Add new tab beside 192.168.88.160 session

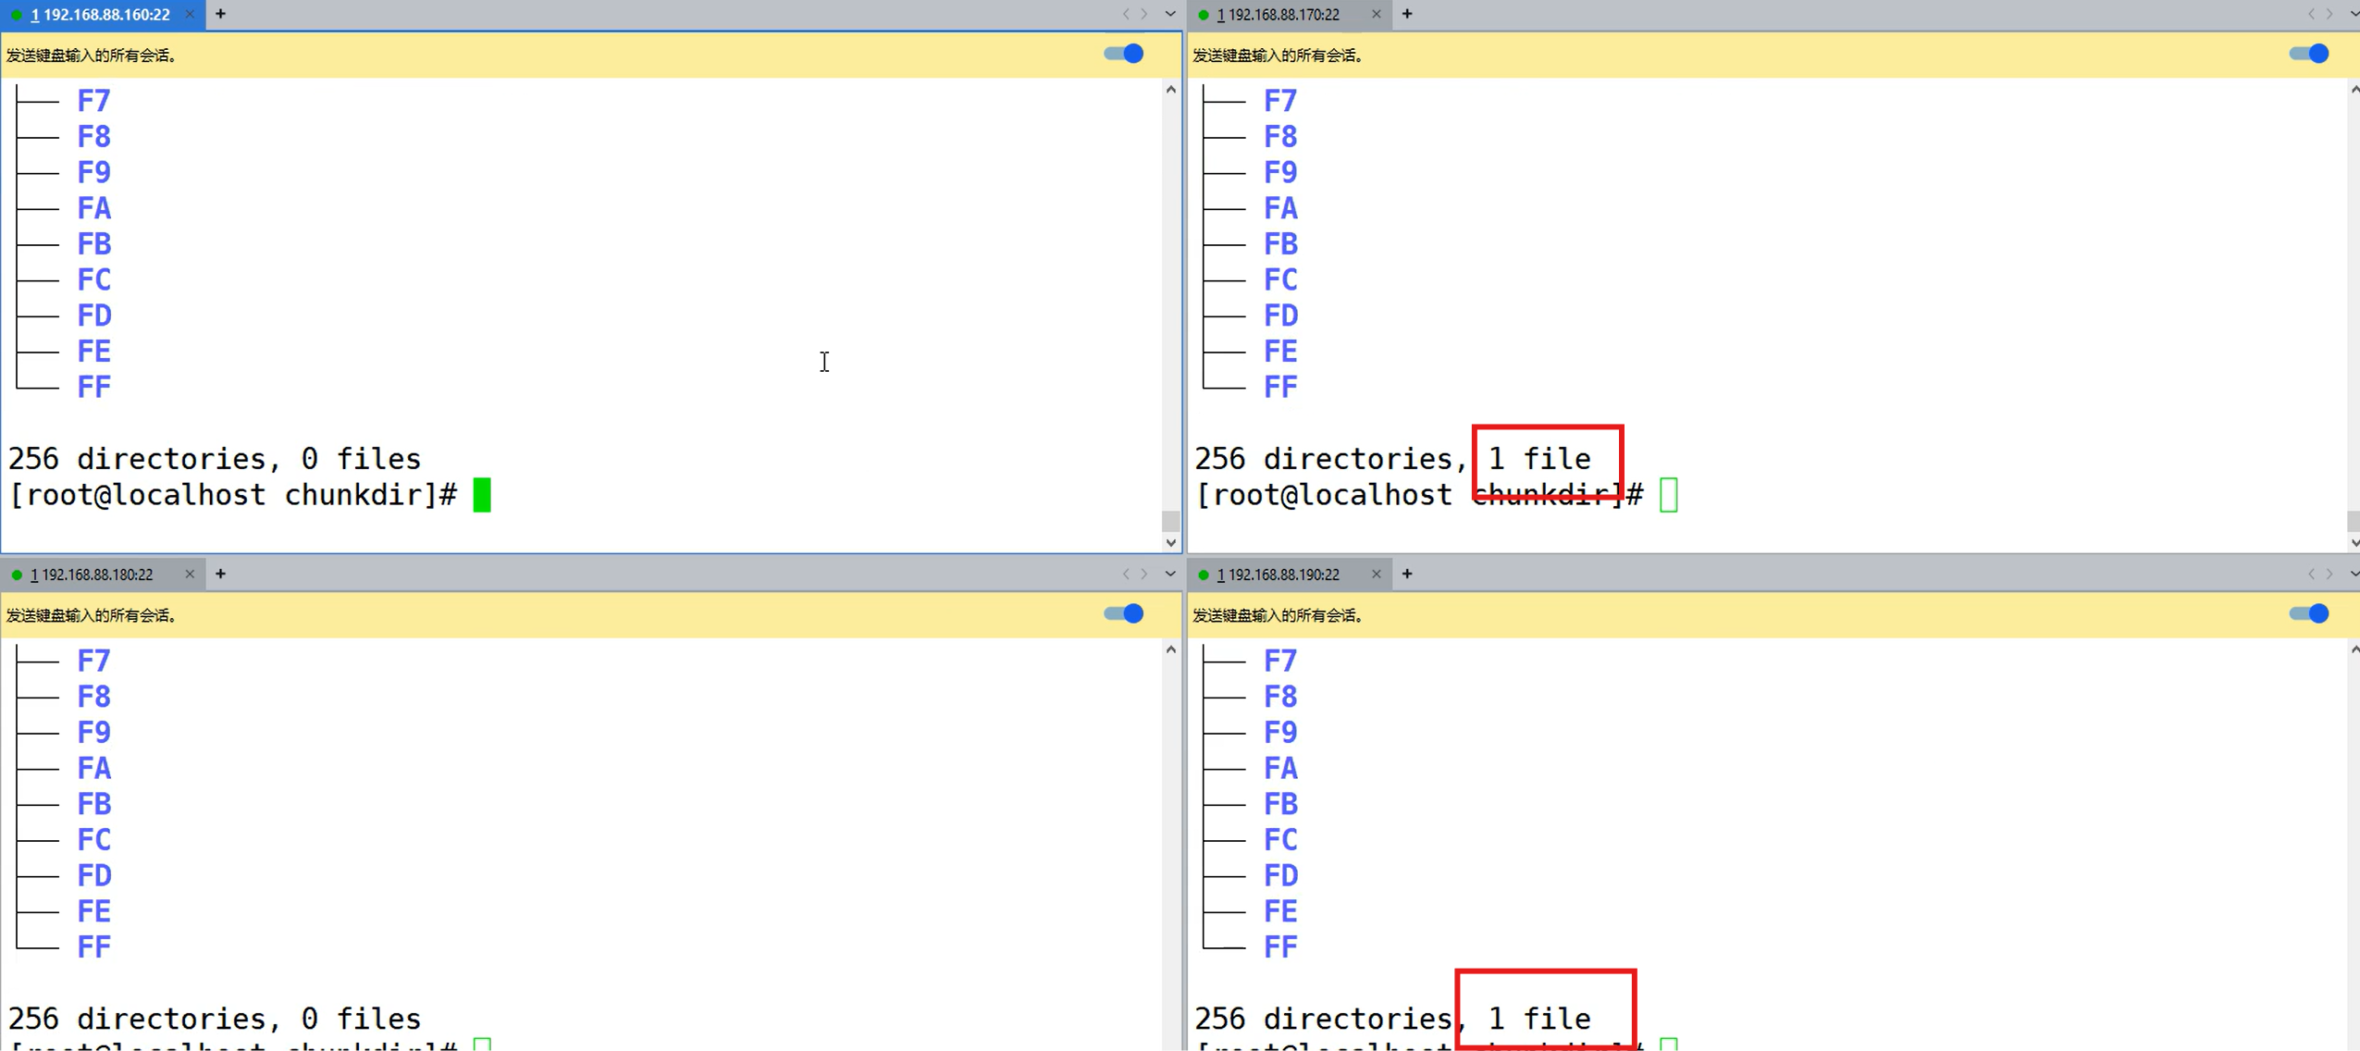(220, 14)
